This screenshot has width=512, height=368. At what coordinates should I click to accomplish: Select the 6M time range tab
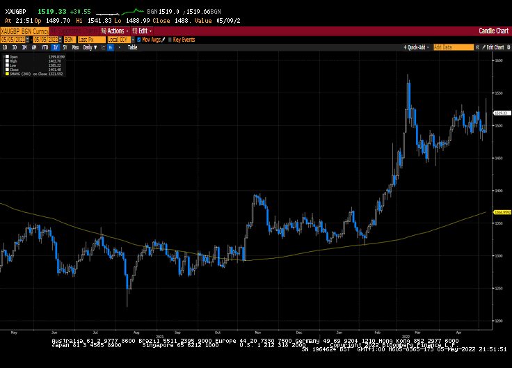[34, 47]
